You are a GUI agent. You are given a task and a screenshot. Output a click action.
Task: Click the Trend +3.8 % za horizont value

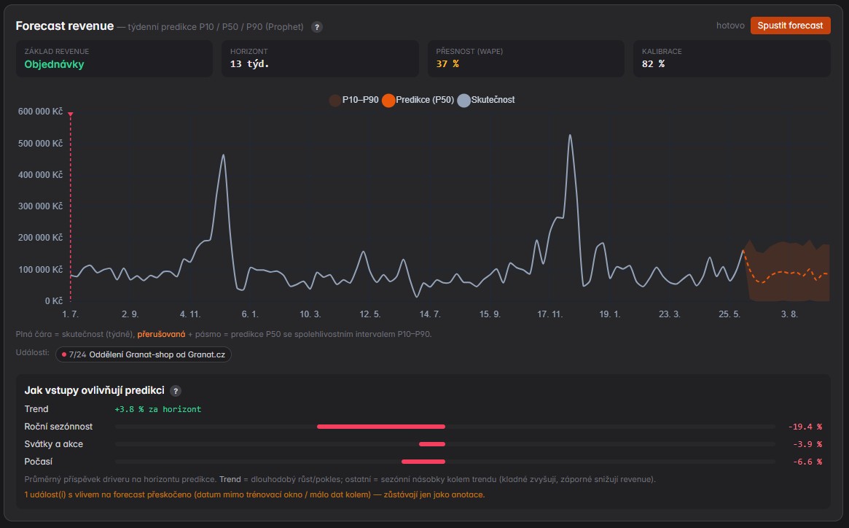[x=157, y=409]
